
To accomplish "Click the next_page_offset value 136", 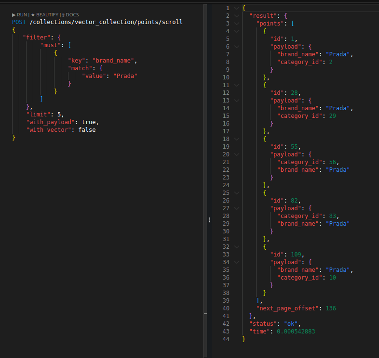I will click(x=331, y=308).
